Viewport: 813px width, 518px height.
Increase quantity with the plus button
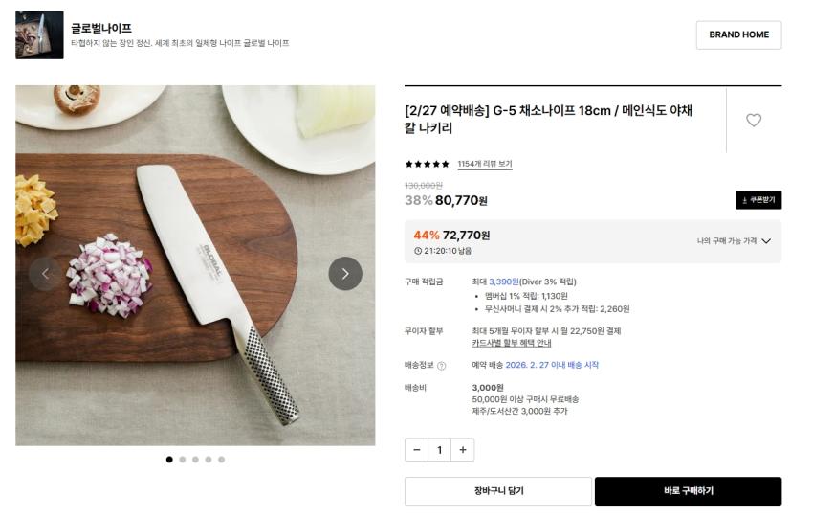(463, 450)
